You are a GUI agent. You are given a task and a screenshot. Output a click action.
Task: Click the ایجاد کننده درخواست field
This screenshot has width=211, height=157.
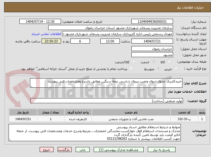[x=117, y=34]
